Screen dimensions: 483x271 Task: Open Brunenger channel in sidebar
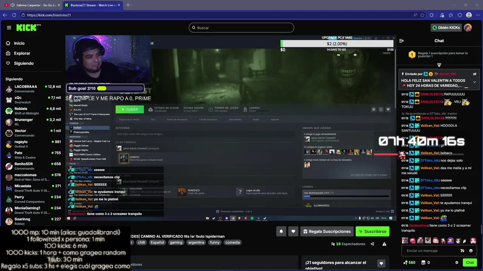coord(33,122)
